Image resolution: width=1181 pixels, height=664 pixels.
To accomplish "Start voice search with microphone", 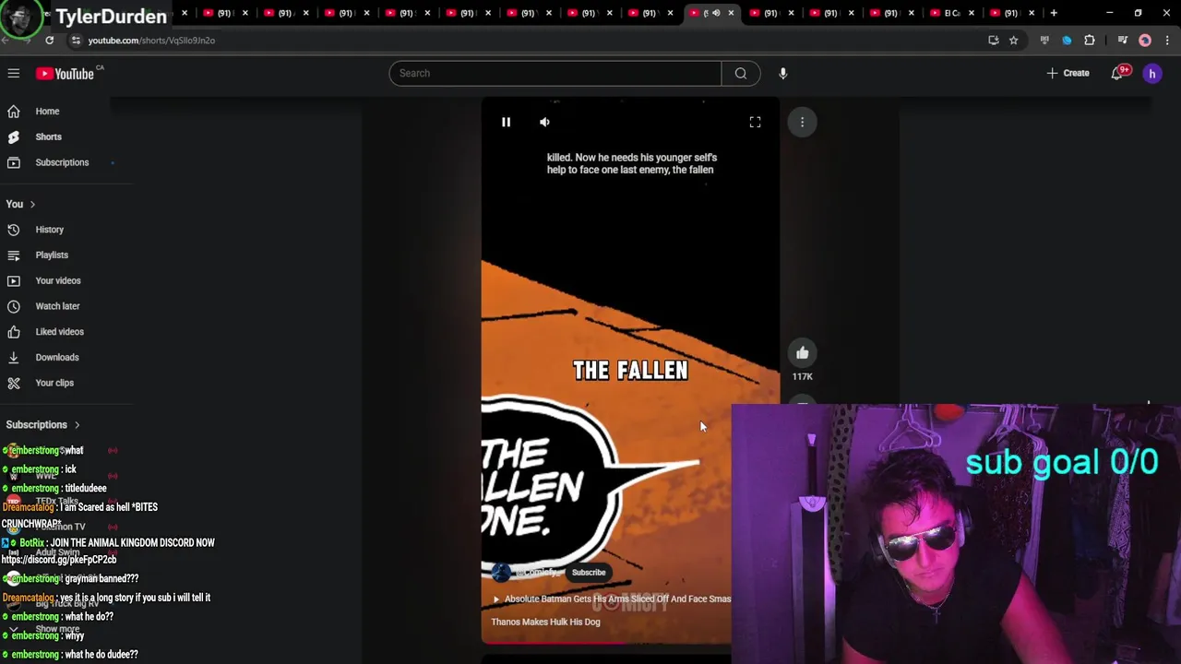I will 782,73.
